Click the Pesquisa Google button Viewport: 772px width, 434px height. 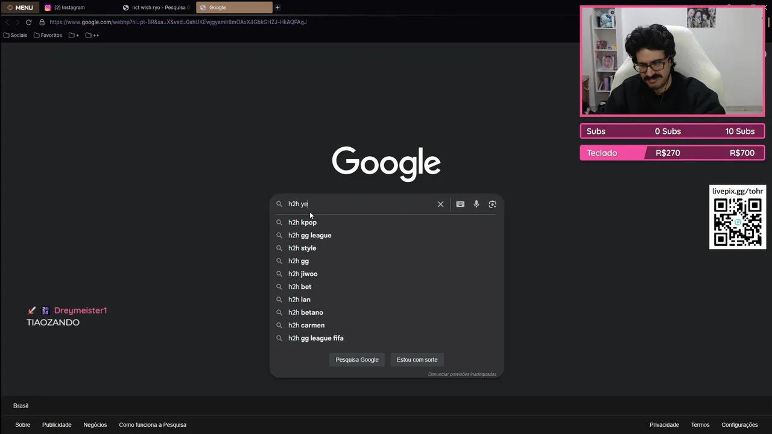(x=357, y=360)
